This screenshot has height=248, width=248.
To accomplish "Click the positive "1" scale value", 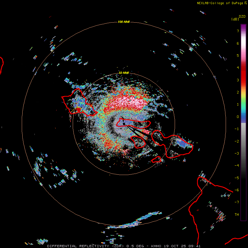I will tap(238, 104).
